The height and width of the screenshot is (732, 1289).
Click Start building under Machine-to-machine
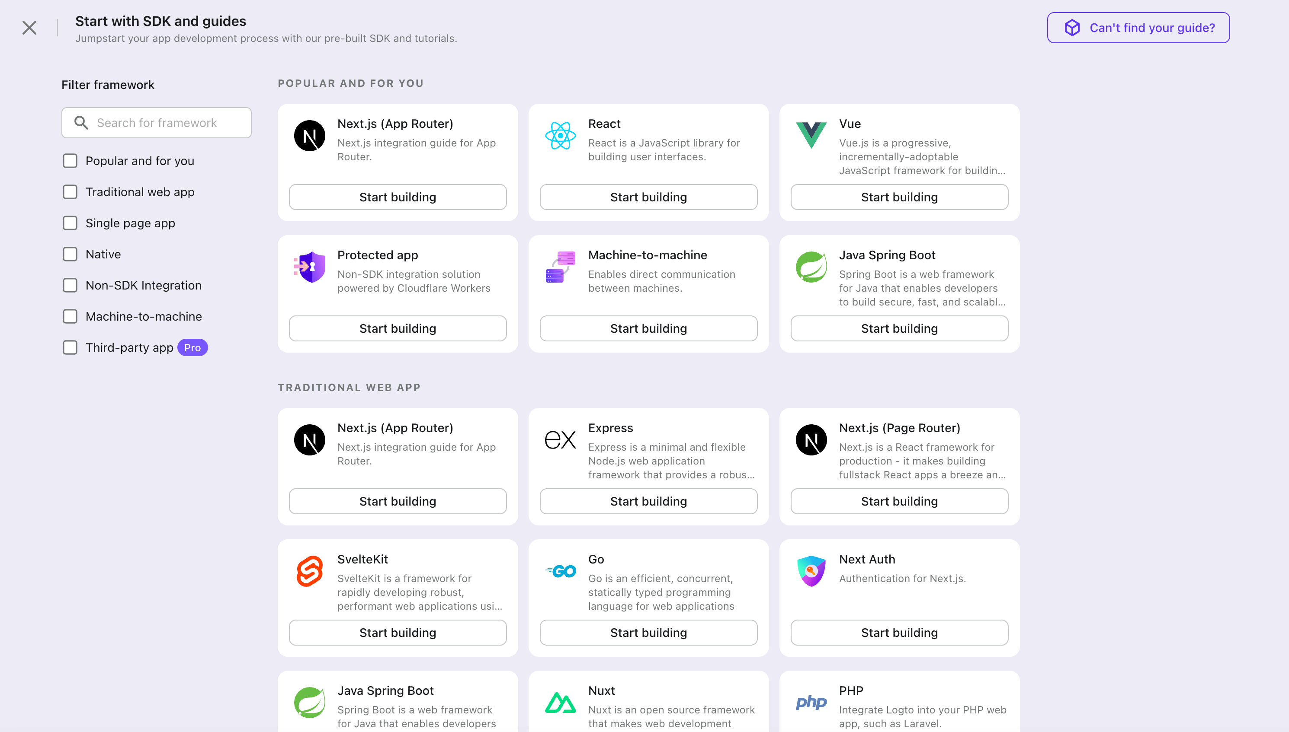point(648,328)
